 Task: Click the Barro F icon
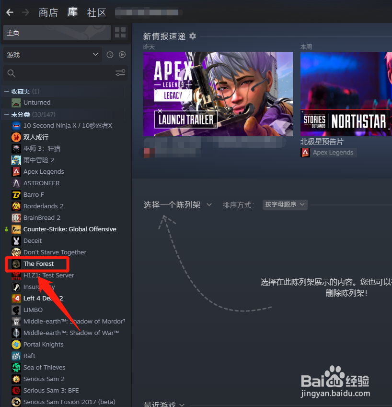[16, 195]
